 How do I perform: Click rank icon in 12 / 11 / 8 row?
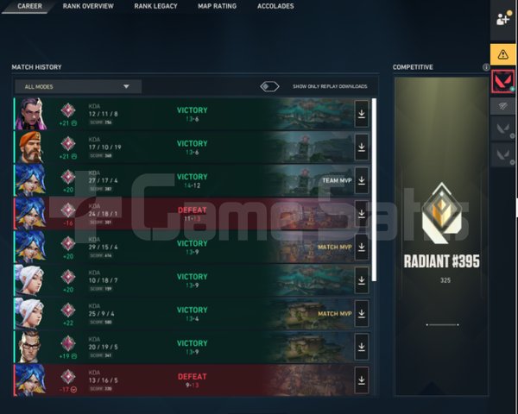[68, 110]
